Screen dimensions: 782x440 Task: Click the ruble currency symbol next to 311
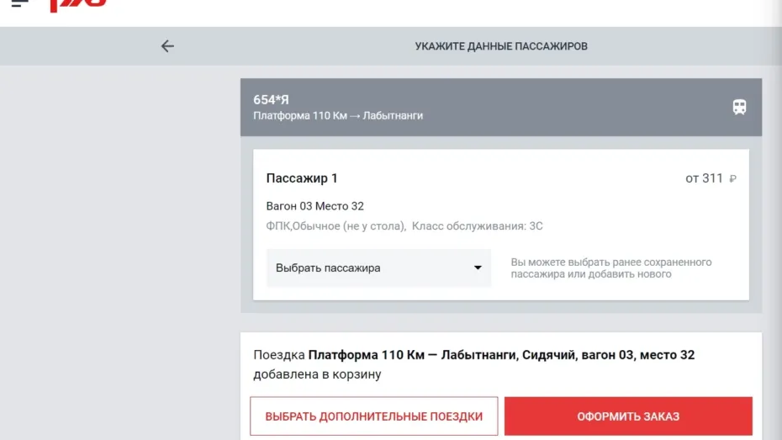[732, 178]
